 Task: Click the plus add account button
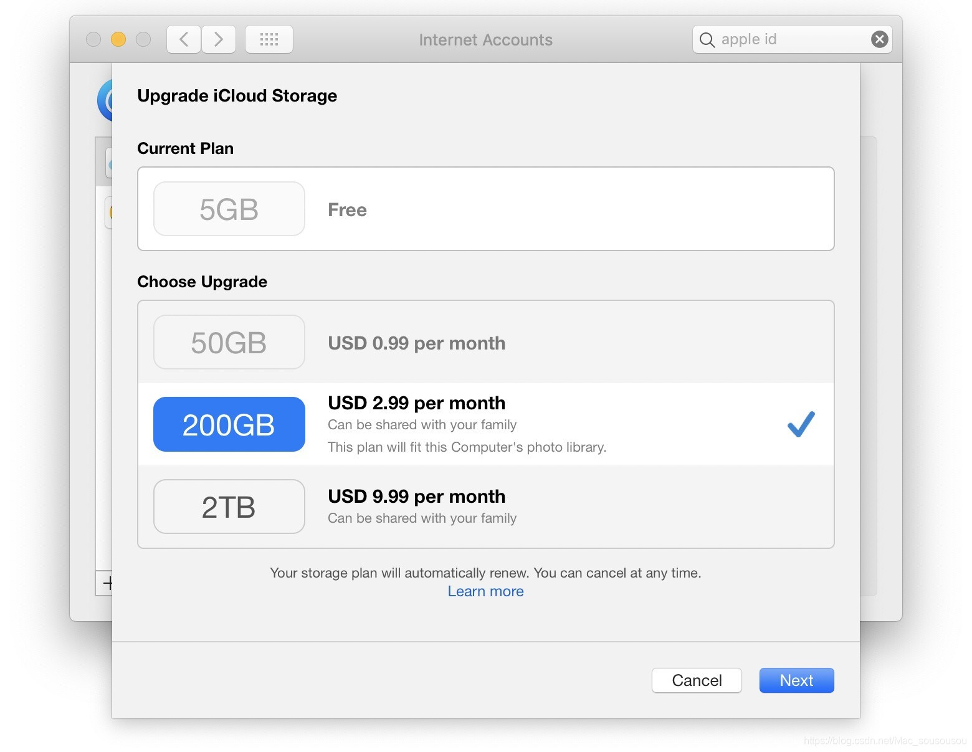pyautogui.click(x=107, y=583)
